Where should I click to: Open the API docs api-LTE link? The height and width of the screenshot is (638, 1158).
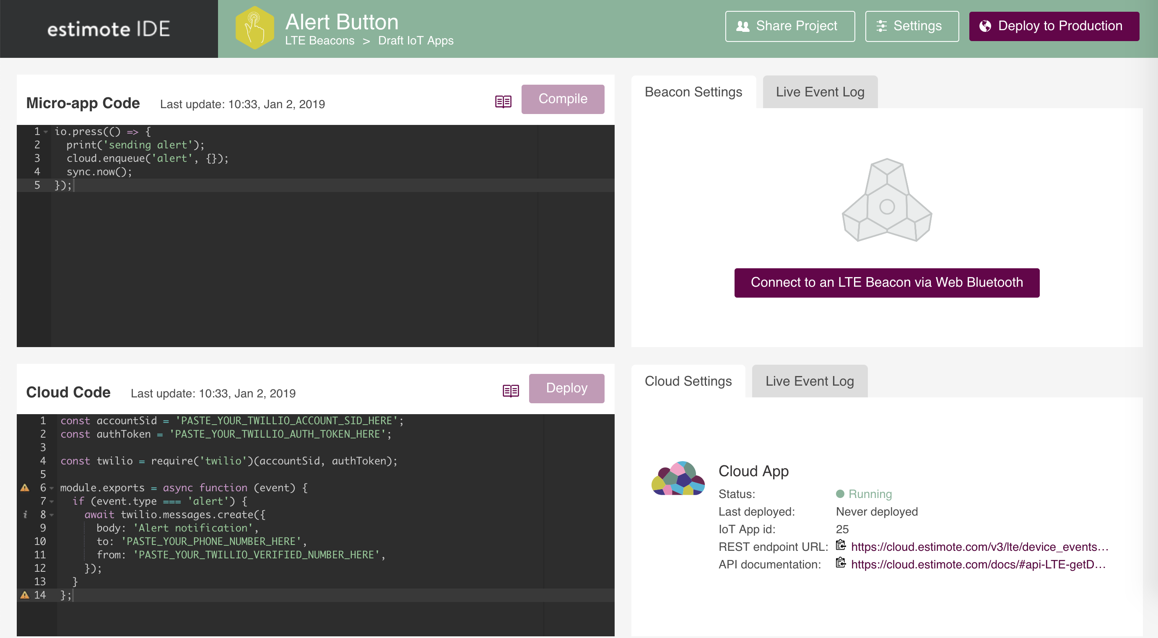(978, 564)
